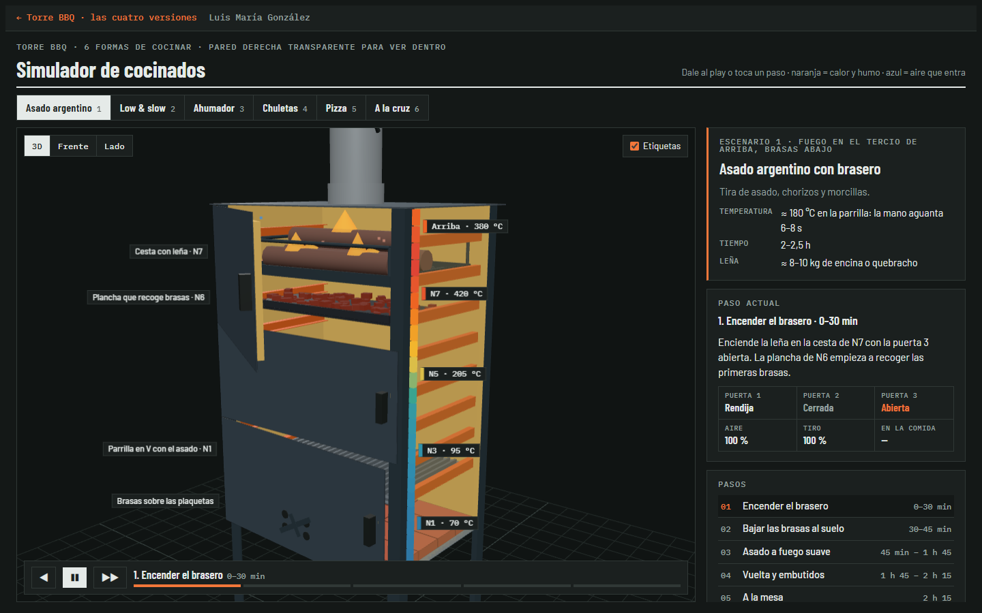Click the orange first segment of the progress bar
This screenshot has height=613, width=982.
coord(187,586)
